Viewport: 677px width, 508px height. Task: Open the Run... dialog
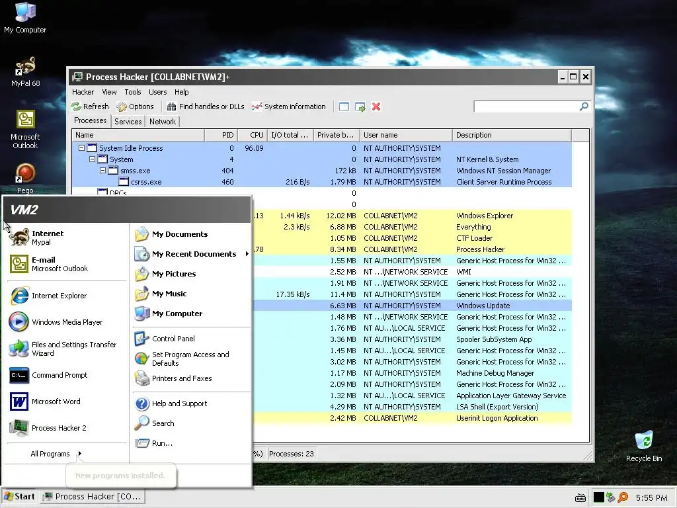191,443
